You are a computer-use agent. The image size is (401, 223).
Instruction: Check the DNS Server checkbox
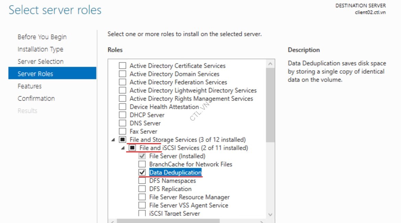(122, 123)
